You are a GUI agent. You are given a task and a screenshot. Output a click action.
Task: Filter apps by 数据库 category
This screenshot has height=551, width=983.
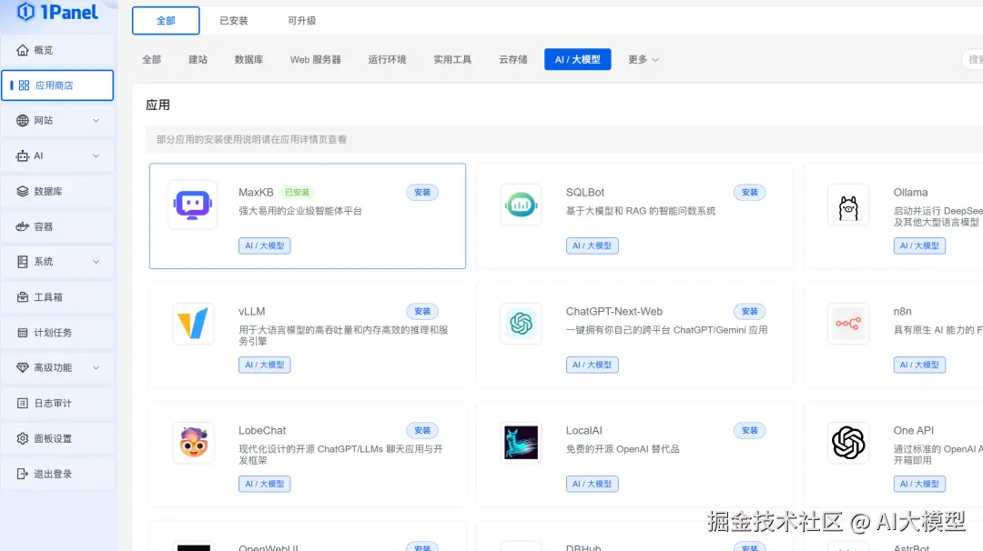(248, 60)
